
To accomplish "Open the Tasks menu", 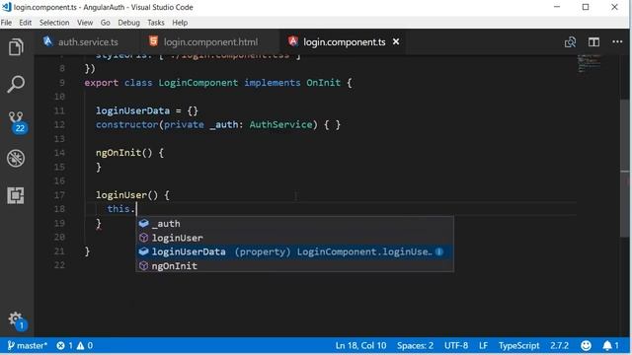I will 156,23.
